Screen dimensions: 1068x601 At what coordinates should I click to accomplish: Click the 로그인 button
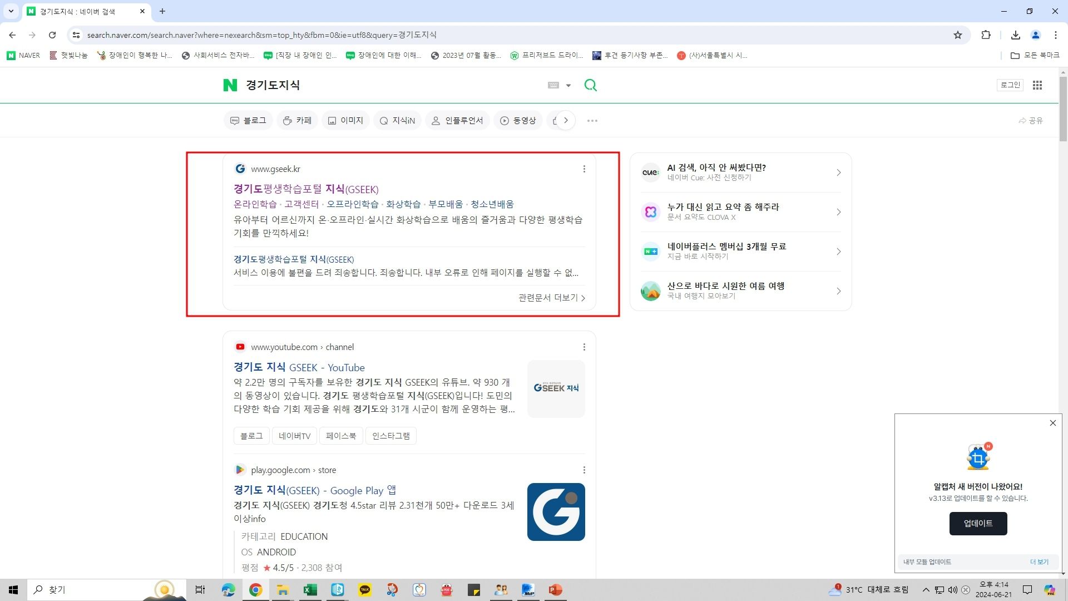(1010, 85)
